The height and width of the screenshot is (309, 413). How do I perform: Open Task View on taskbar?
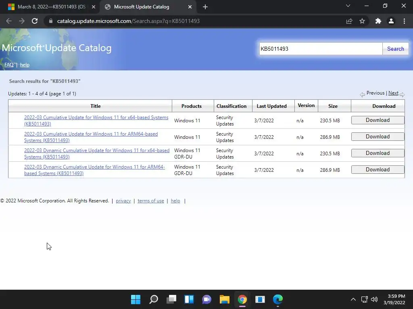(x=171, y=299)
